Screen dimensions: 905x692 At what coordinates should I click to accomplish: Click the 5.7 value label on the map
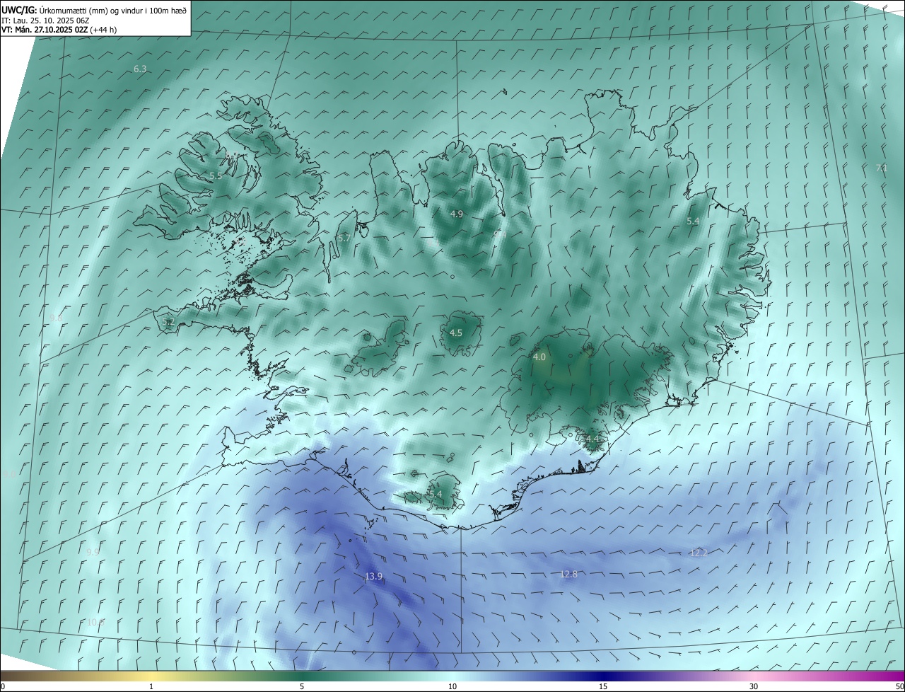coord(344,238)
